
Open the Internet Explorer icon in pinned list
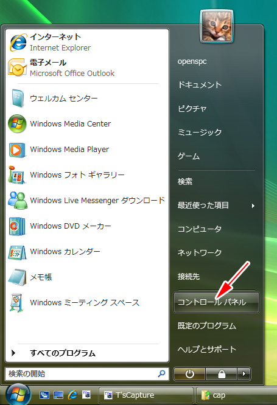click(x=18, y=42)
